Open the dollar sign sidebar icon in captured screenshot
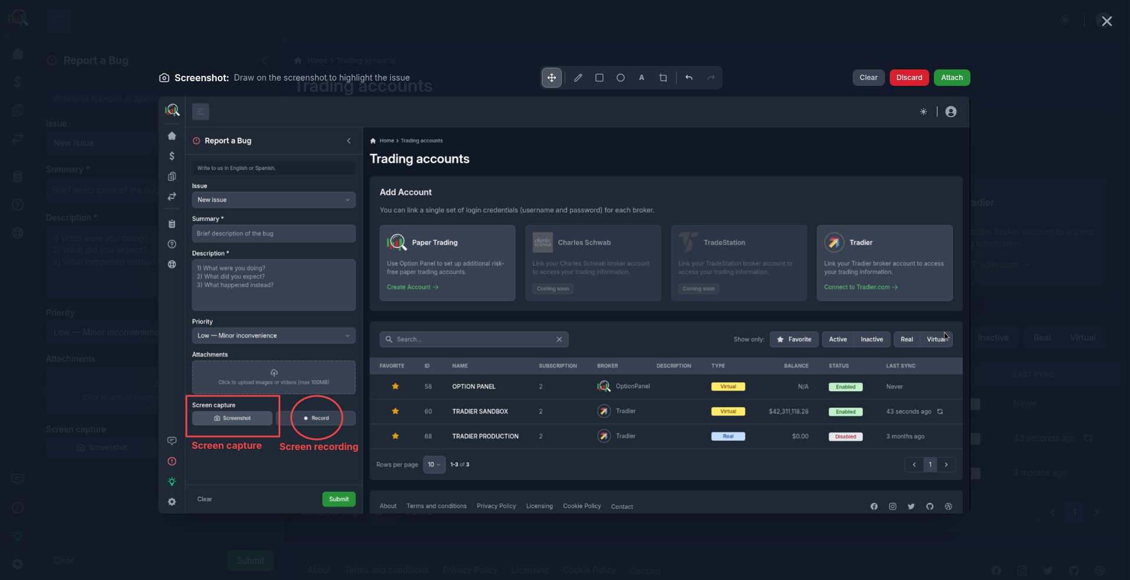This screenshot has height=580, width=1130. tap(172, 156)
